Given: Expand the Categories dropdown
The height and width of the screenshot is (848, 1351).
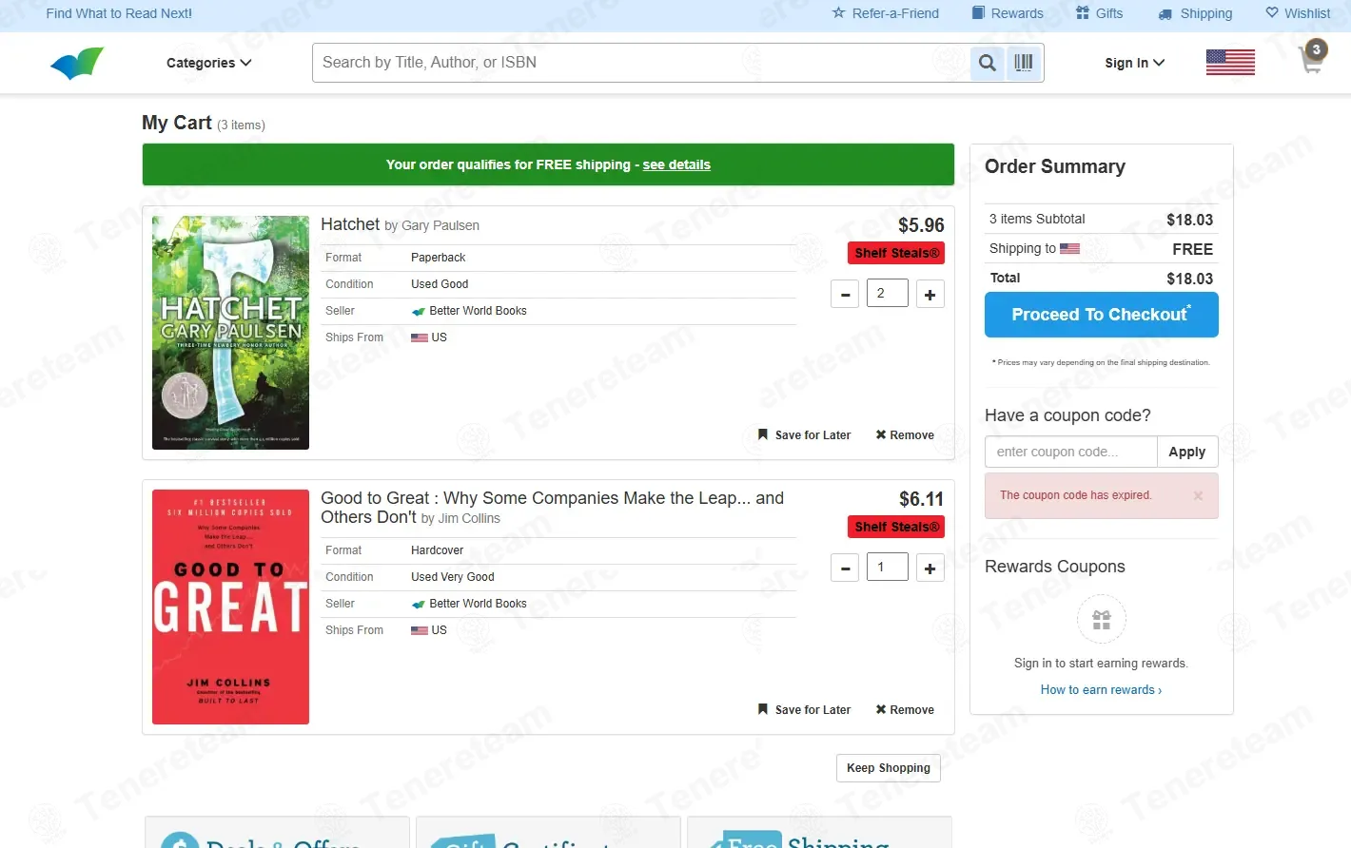Looking at the screenshot, I should coord(209,63).
